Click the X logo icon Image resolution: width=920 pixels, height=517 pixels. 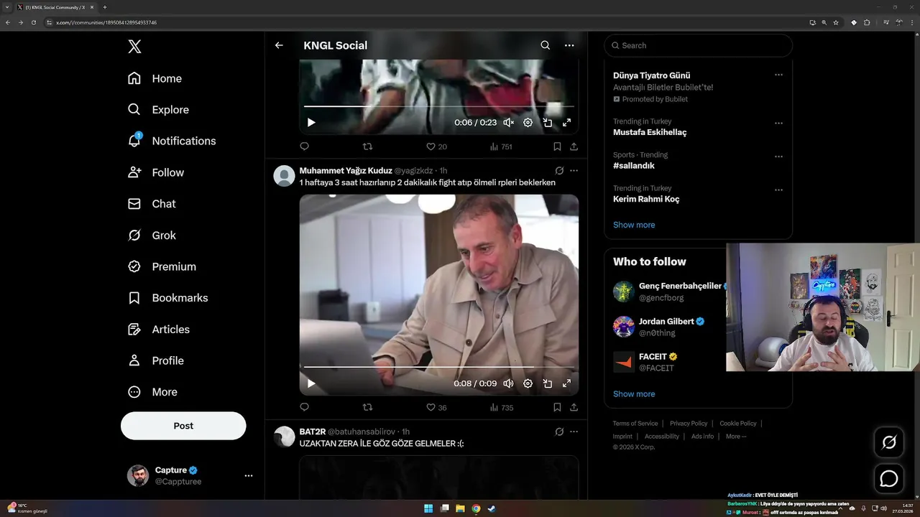(x=134, y=47)
